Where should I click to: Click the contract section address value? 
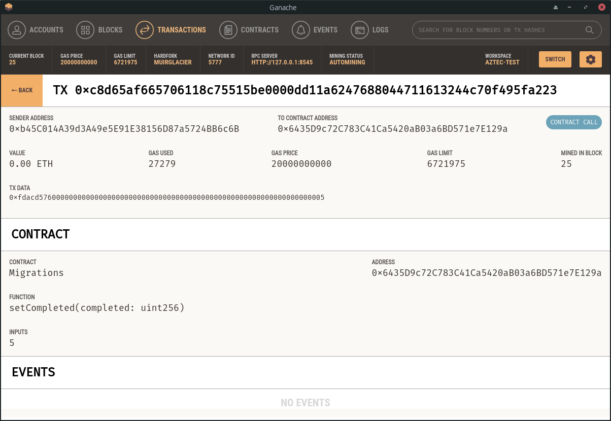pyautogui.click(x=487, y=273)
